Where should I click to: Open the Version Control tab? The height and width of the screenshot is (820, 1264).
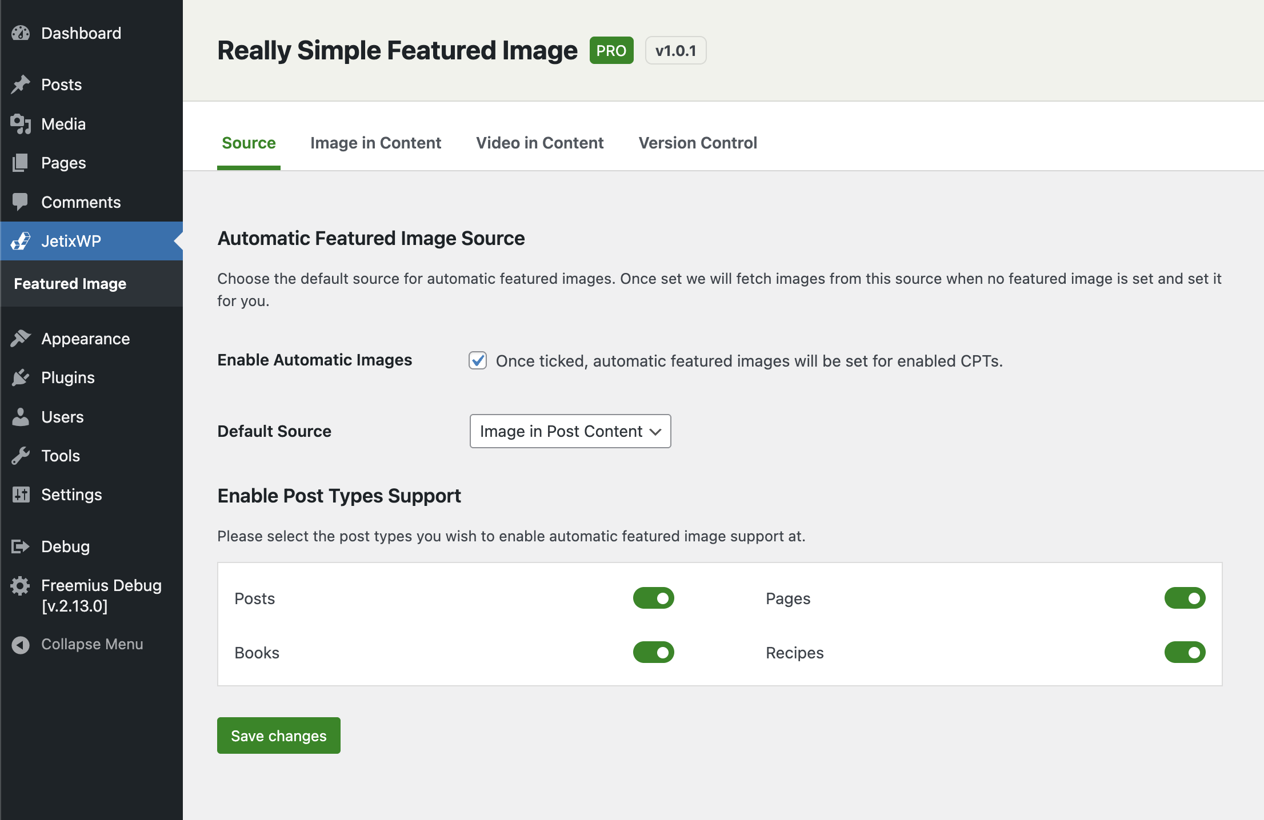(697, 143)
